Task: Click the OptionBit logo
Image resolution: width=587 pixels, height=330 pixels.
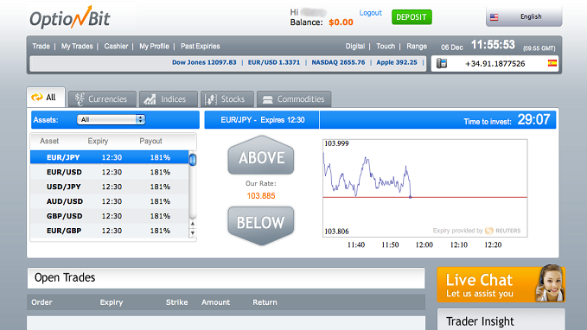Action: point(70,17)
